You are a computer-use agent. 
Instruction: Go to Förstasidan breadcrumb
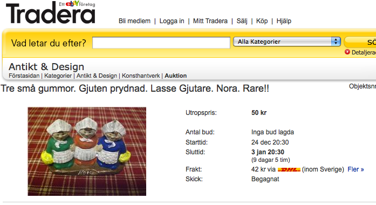[24, 76]
